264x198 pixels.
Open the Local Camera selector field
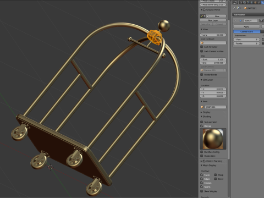(213, 70)
